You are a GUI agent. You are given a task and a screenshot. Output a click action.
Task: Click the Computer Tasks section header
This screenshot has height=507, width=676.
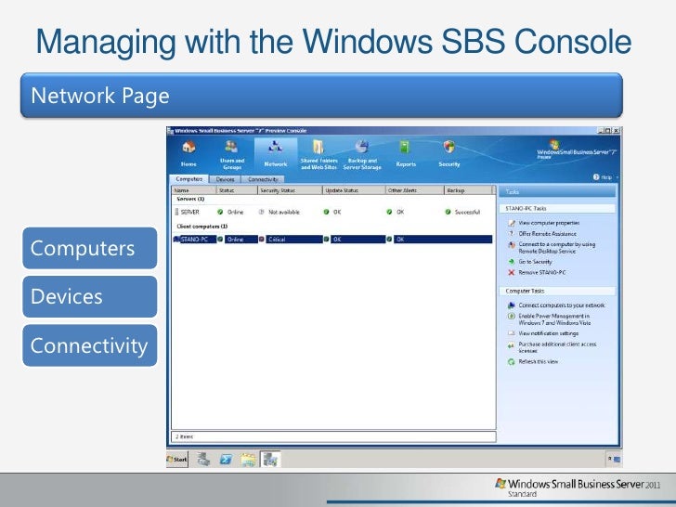click(557, 291)
